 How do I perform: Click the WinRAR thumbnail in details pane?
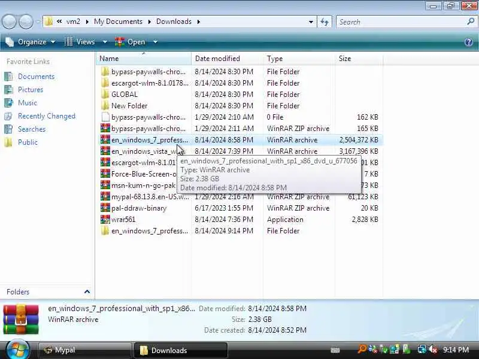(x=21, y=319)
